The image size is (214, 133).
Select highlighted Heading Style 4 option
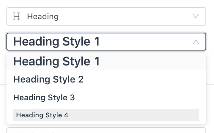pos(106,115)
